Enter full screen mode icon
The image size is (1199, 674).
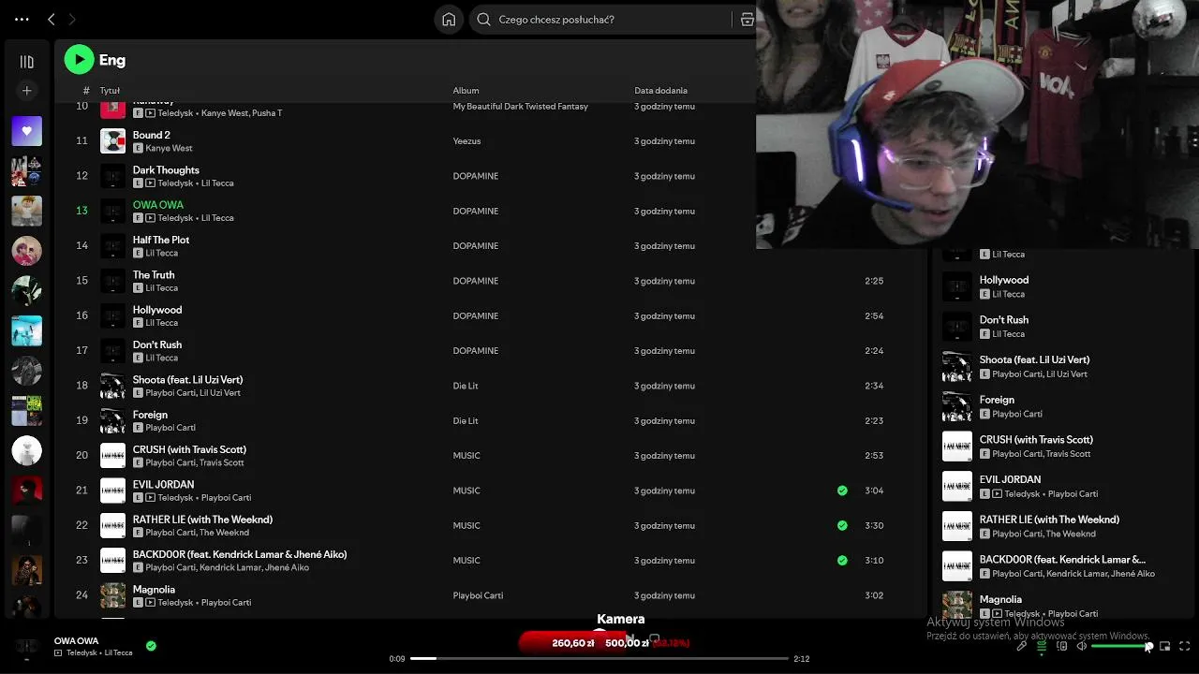tap(1185, 646)
